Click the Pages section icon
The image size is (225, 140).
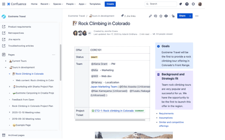(4, 55)
